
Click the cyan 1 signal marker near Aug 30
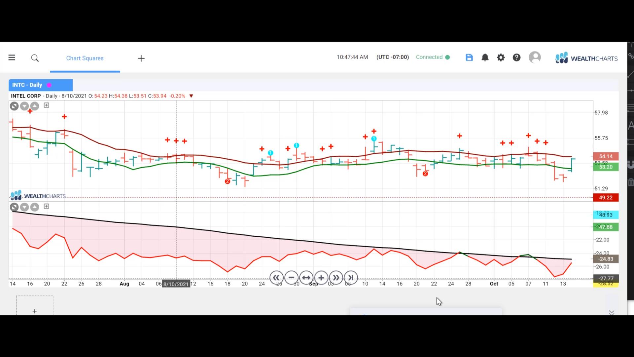pyautogui.click(x=297, y=145)
